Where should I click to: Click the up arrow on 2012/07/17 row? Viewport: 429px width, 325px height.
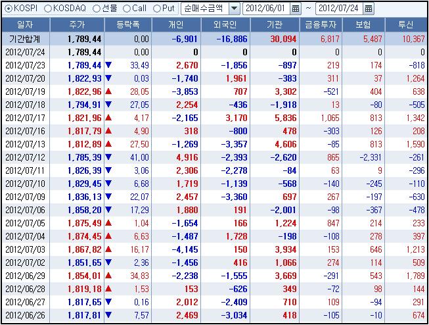[108, 118]
